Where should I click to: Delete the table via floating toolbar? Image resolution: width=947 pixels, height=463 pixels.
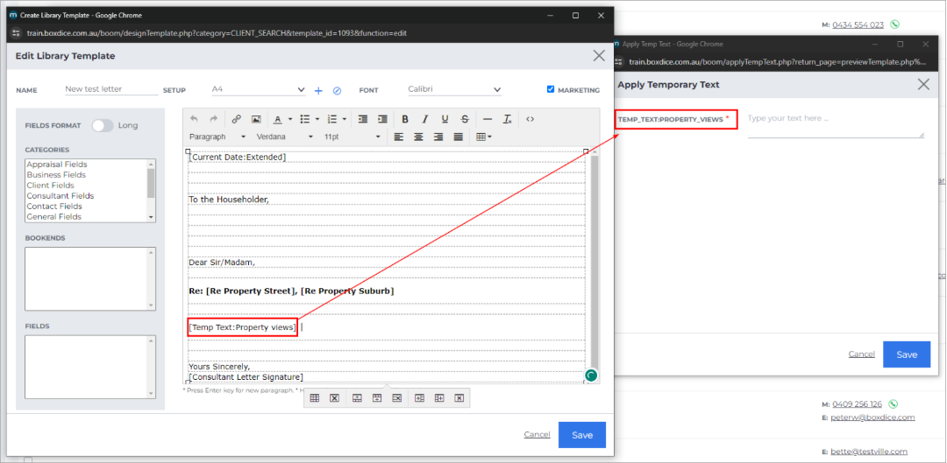click(x=334, y=398)
